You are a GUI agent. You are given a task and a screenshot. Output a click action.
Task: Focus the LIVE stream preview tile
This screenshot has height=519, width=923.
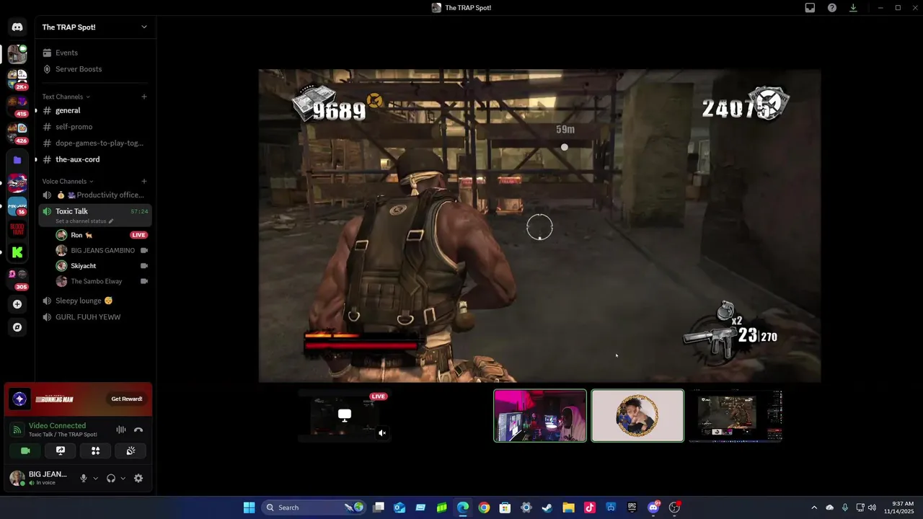(345, 416)
